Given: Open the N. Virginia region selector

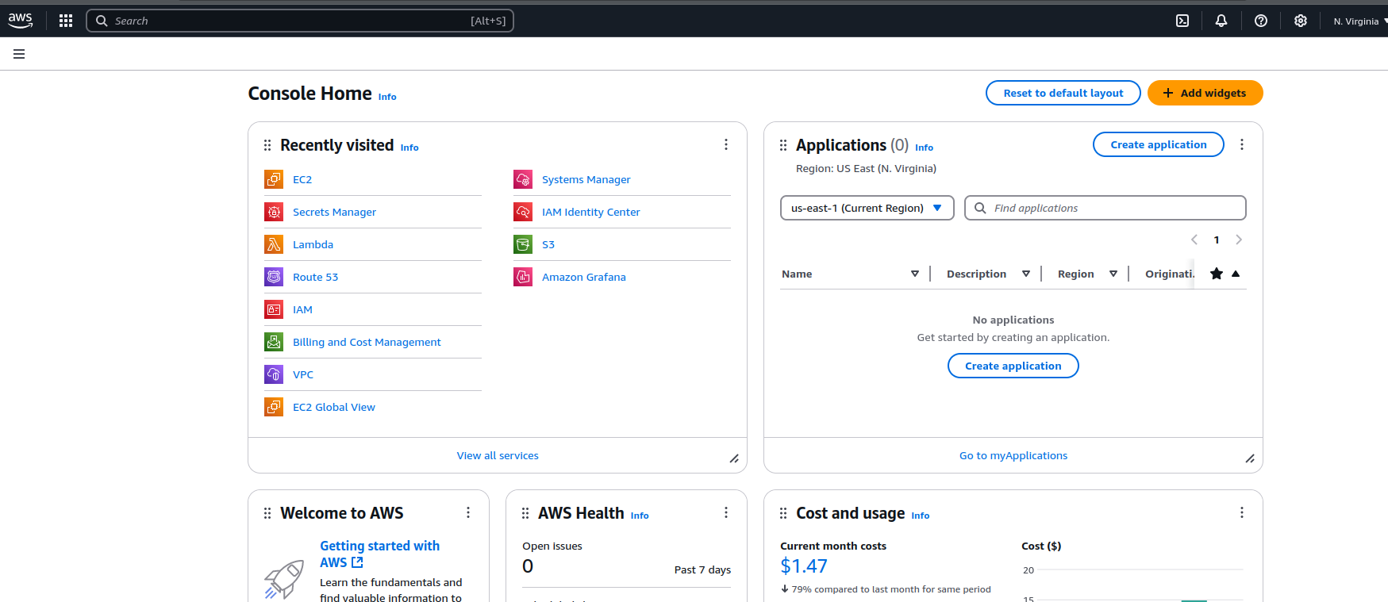Looking at the screenshot, I should (x=1359, y=21).
